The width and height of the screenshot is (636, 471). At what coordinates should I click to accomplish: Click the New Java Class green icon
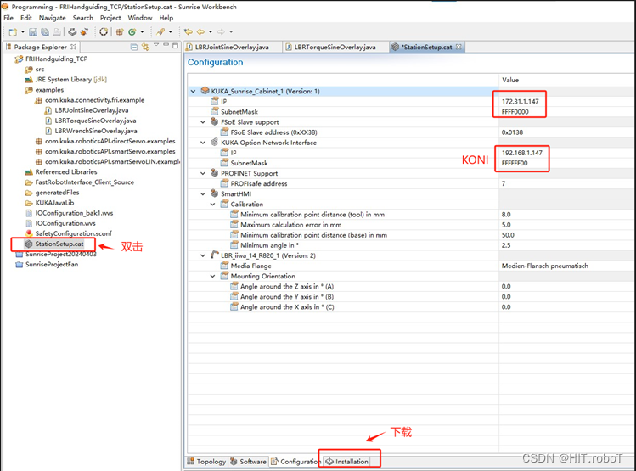132,31
